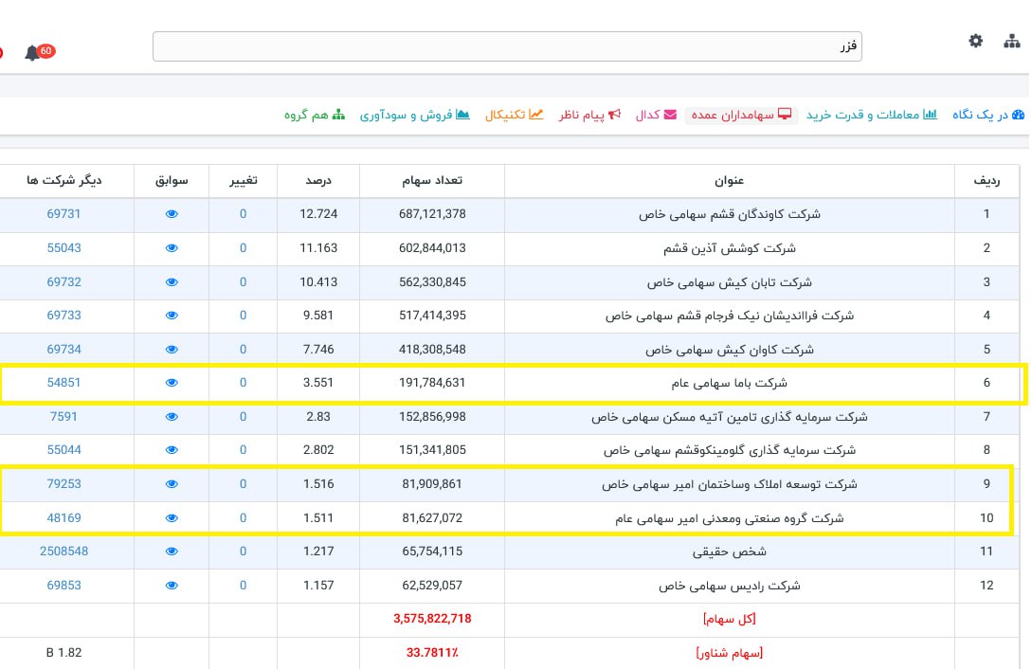Click the تعداد سهام column header
The height and width of the screenshot is (669, 1032).
click(432, 180)
